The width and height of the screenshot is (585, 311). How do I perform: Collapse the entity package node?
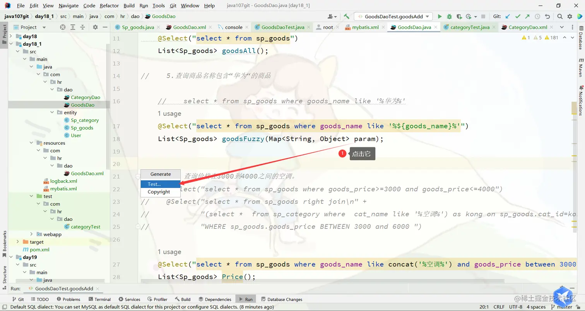click(x=52, y=112)
